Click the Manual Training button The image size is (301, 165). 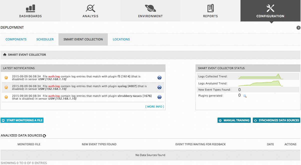click(234, 120)
